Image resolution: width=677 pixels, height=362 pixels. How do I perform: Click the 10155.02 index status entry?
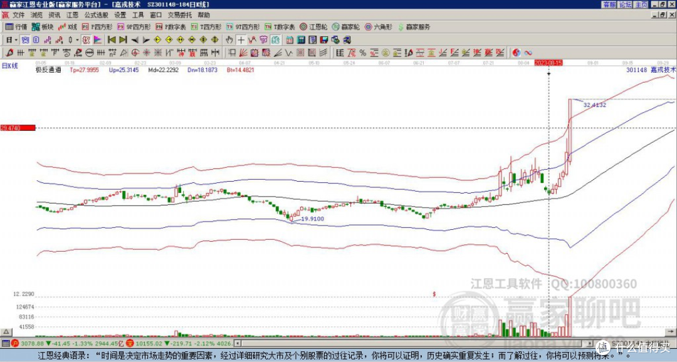(x=178, y=343)
